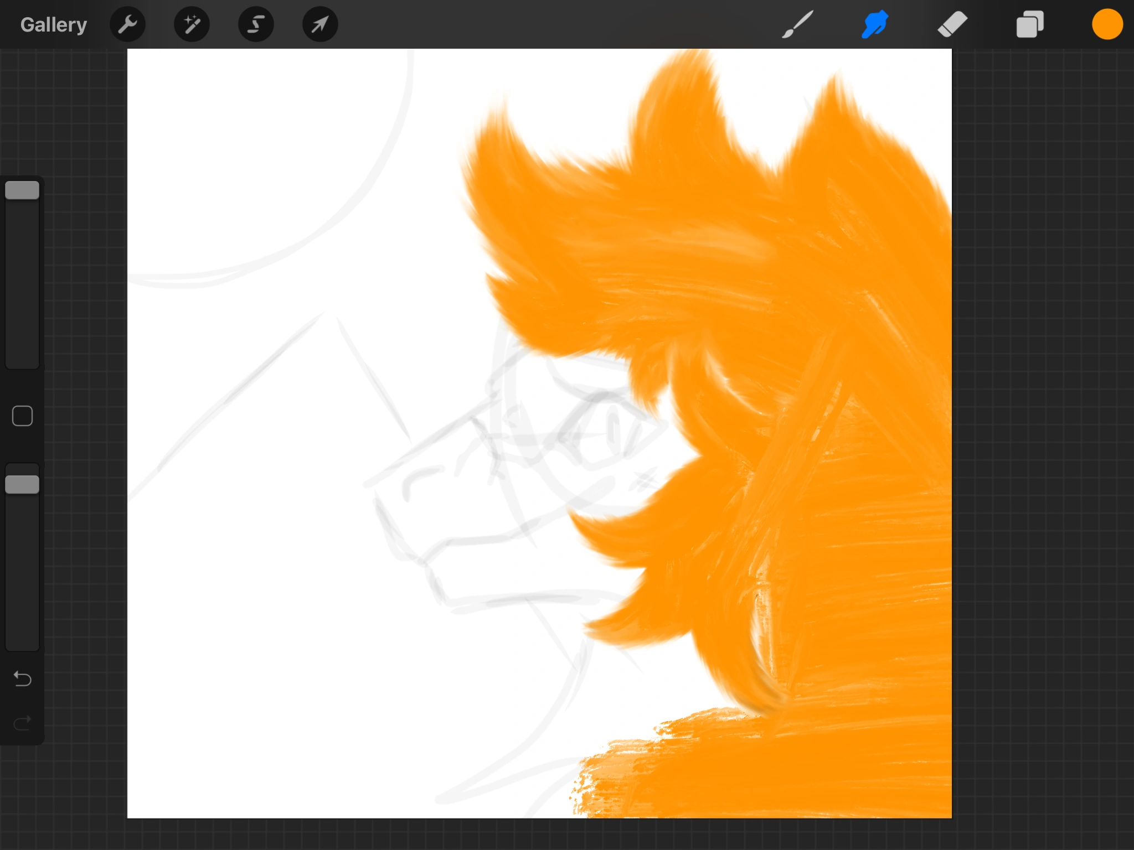Open the Layers panel
1134x850 pixels.
(x=1030, y=24)
